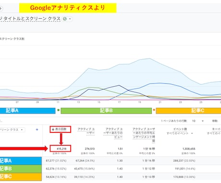Click the 記事B row label in table
This screenshot has width=221, height=183.
click(21, 169)
